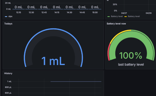This screenshot has height=96, width=156.
Task: Click the 14:45 time axis label
Action: coord(82,13)
